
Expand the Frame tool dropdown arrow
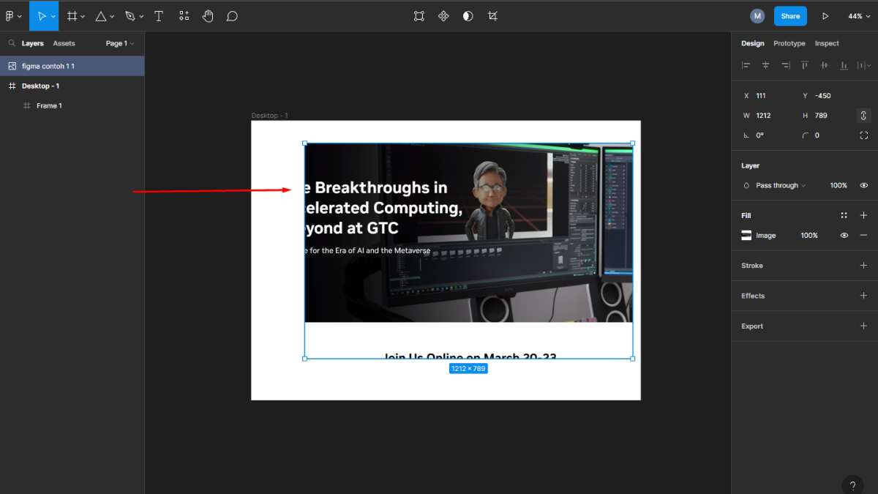(83, 16)
